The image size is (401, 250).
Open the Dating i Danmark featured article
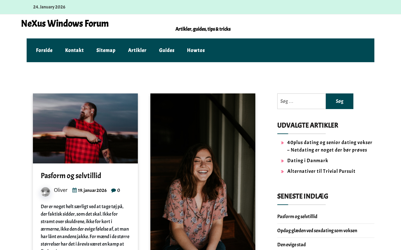coord(308,161)
